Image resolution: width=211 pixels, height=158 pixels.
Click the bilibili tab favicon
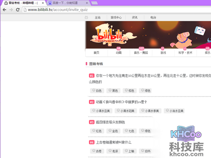[6, 3]
